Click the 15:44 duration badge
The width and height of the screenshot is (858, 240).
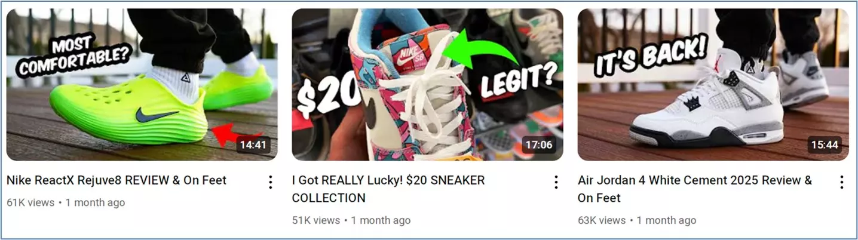[826, 144]
